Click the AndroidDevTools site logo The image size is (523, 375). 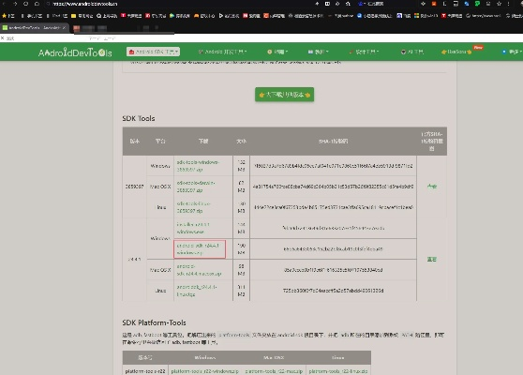tap(75, 52)
